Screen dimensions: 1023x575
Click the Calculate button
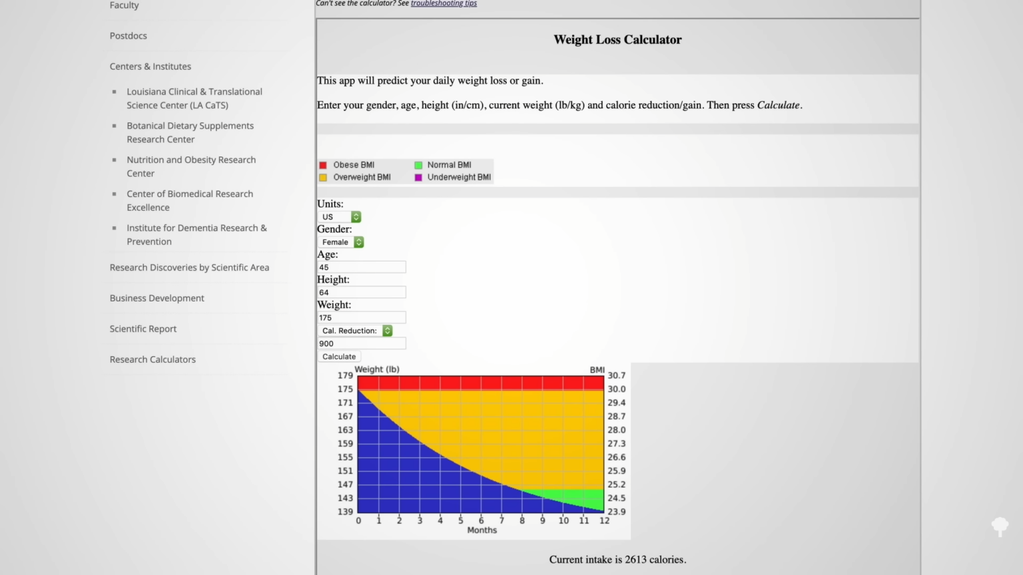(x=339, y=357)
